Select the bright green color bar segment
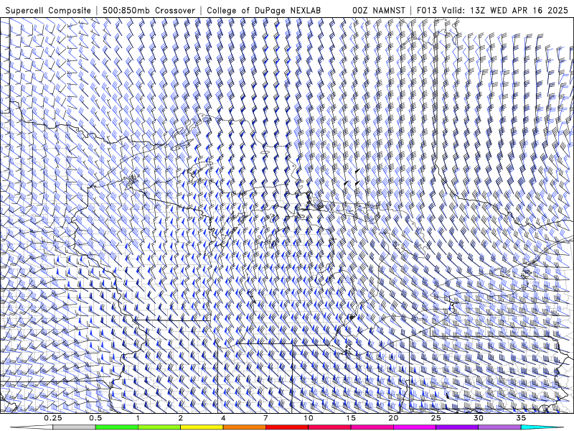The width and height of the screenshot is (574, 431). (117, 427)
